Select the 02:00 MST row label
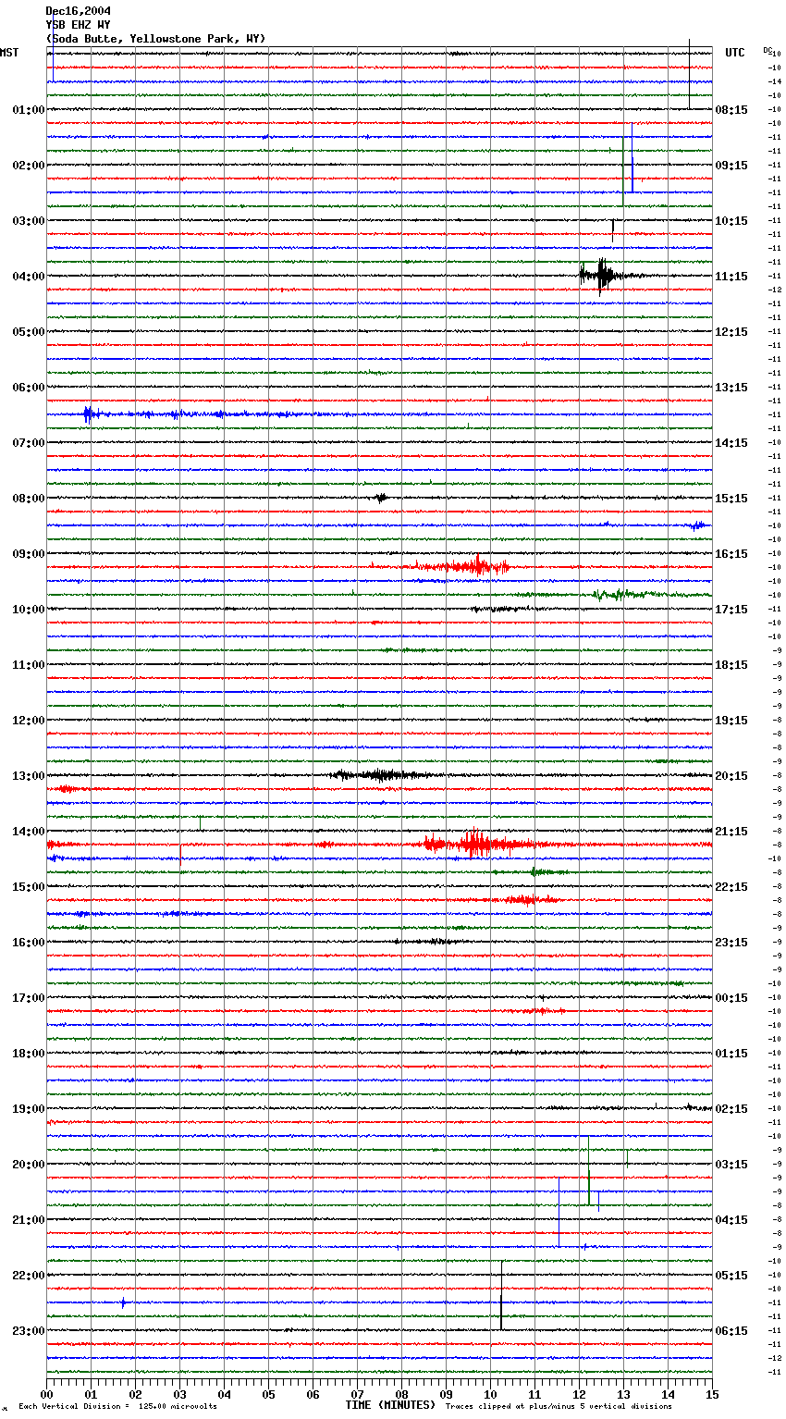 point(29,166)
